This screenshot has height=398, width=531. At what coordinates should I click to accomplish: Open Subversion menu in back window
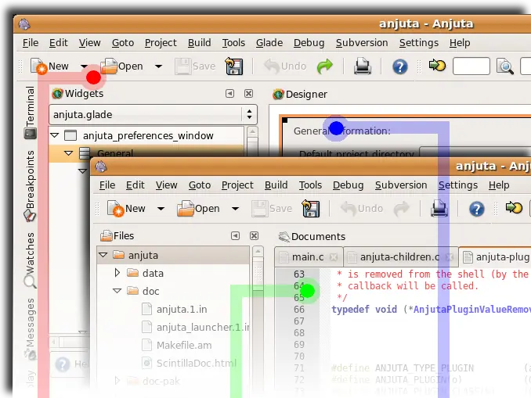click(x=362, y=43)
